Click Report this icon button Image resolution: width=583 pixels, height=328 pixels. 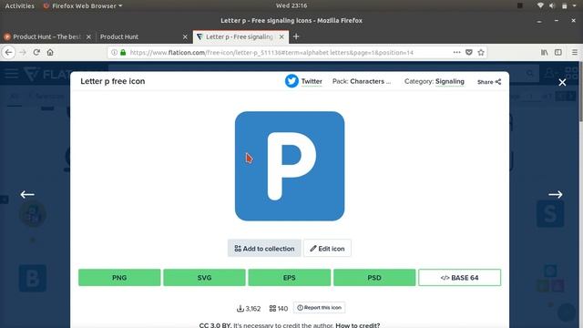(319, 308)
